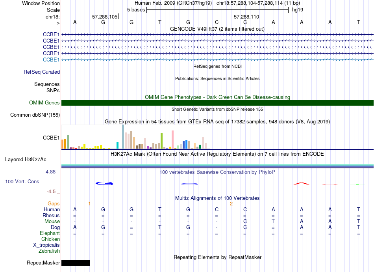Click the hg19 assembly label by scale
374x272 pixels.
pyautogui.click(x=298, y=10)
